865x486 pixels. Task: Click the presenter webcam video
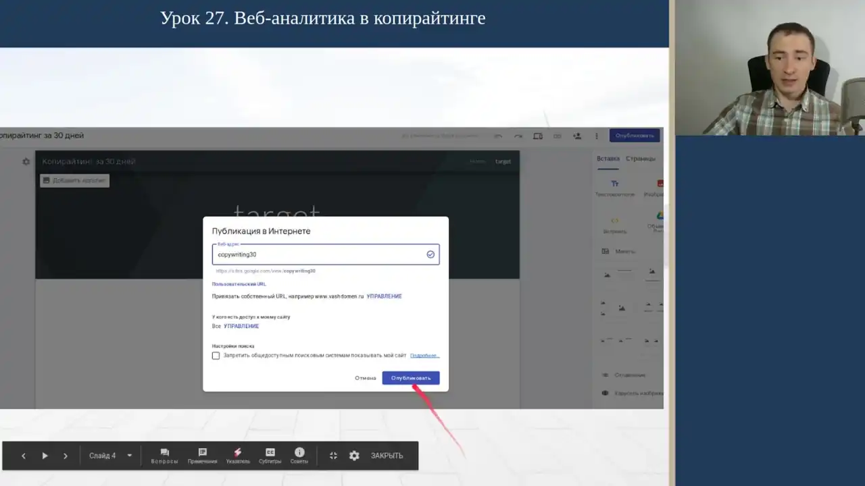770,67
